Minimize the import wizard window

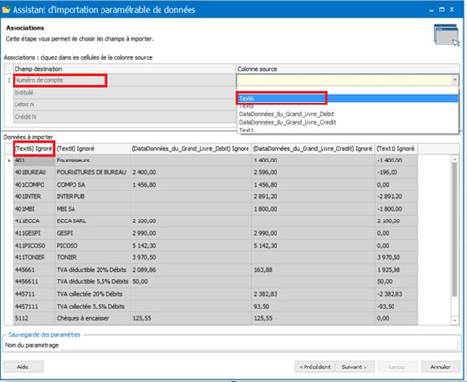tap(432, 10)
